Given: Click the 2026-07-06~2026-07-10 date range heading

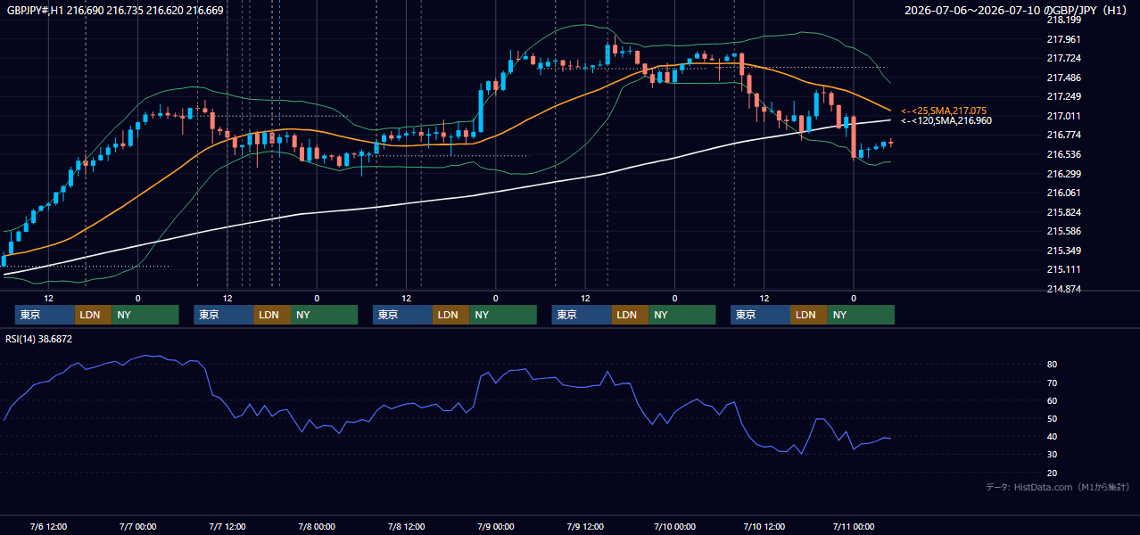Looking at the screenshot, I should 1016,11.
